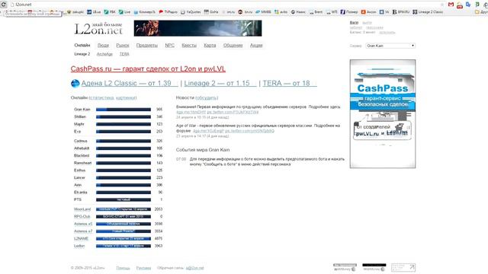Open the Акции menu item

point(256,46)
